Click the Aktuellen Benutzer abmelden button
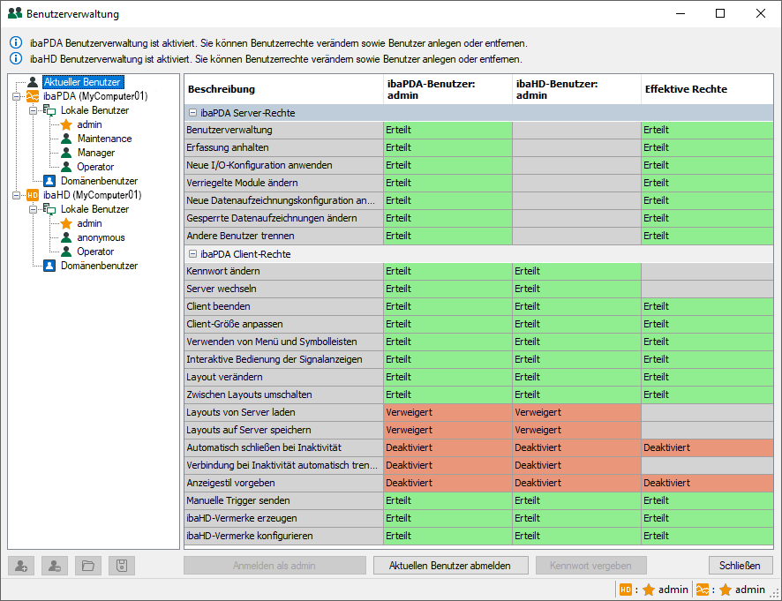 (x=449, y=566)
